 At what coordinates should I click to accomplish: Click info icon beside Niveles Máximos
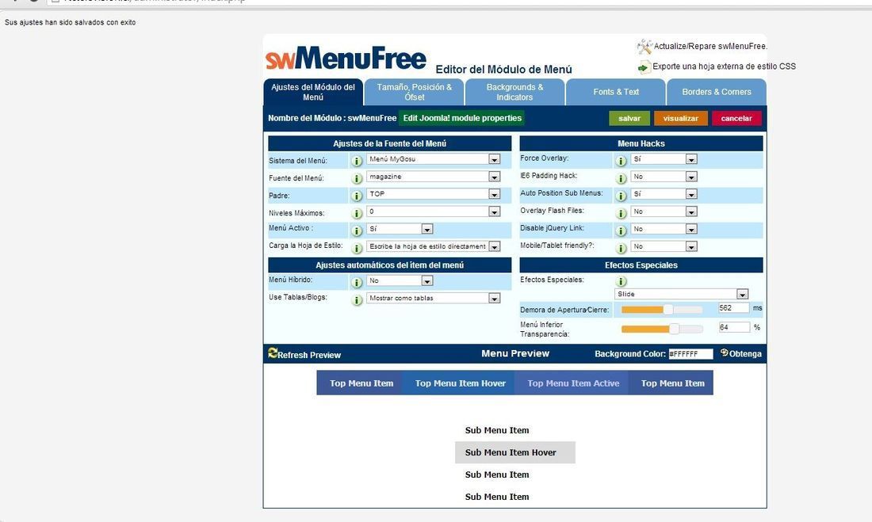(x=357, y=213)
